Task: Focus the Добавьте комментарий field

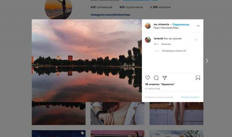Action: [159, 97]
